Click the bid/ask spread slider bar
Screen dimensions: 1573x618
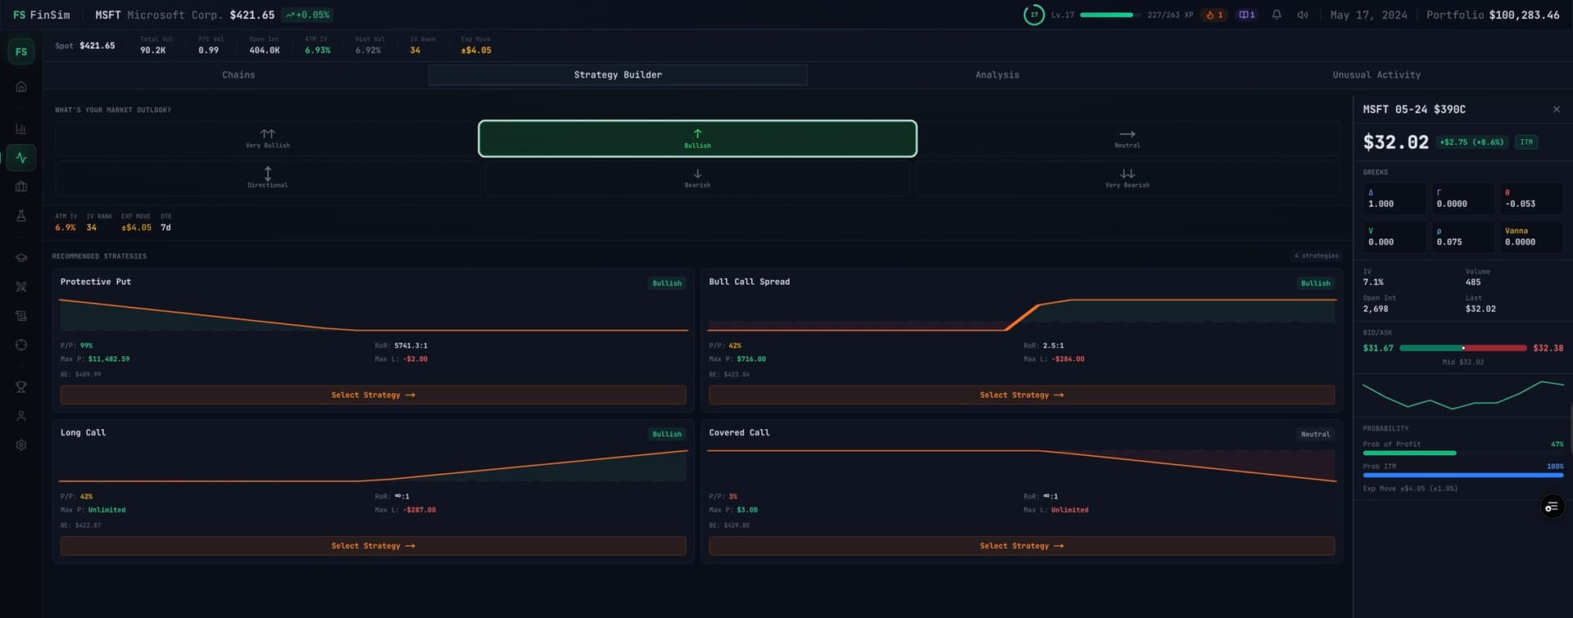(1462, 349)
